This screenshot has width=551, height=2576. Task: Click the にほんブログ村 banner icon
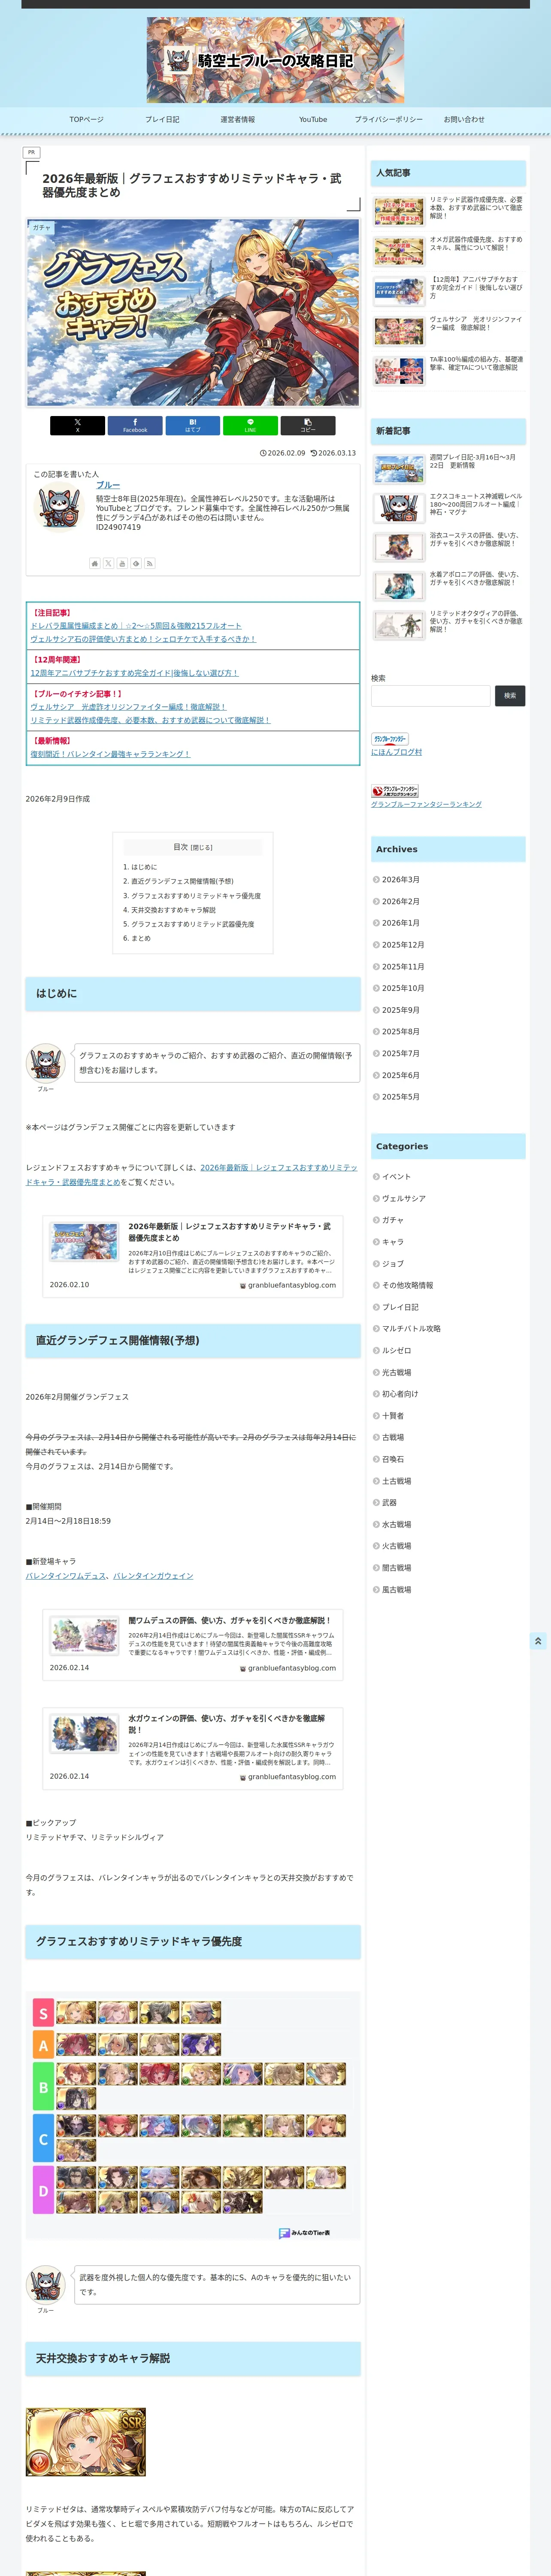pos(390,739)
